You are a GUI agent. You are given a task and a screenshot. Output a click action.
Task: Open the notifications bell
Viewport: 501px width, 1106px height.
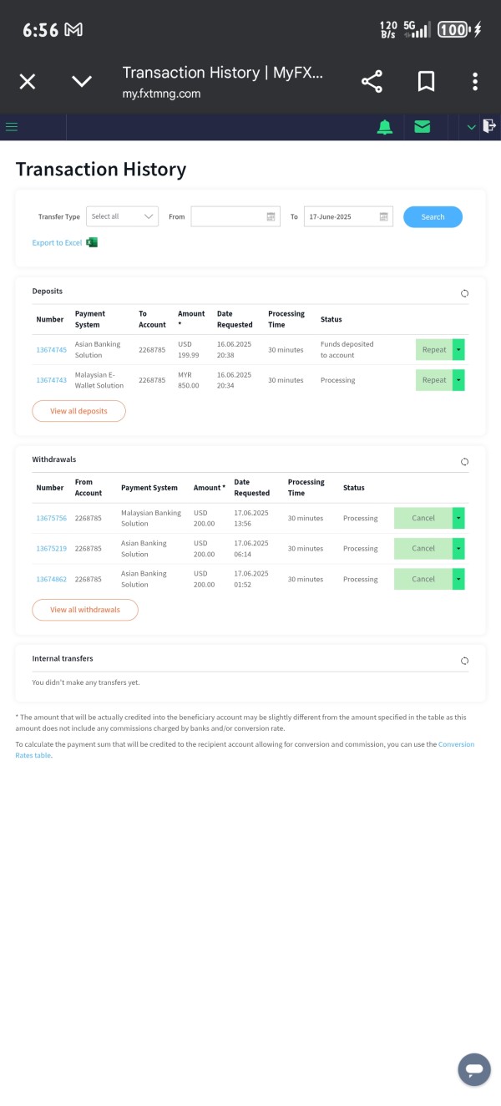(x=384, y=127)
